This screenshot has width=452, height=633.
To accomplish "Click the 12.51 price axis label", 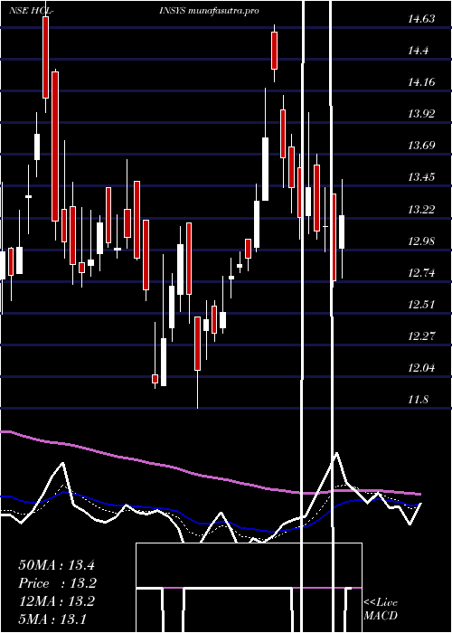I will click(x=421, y=305).
